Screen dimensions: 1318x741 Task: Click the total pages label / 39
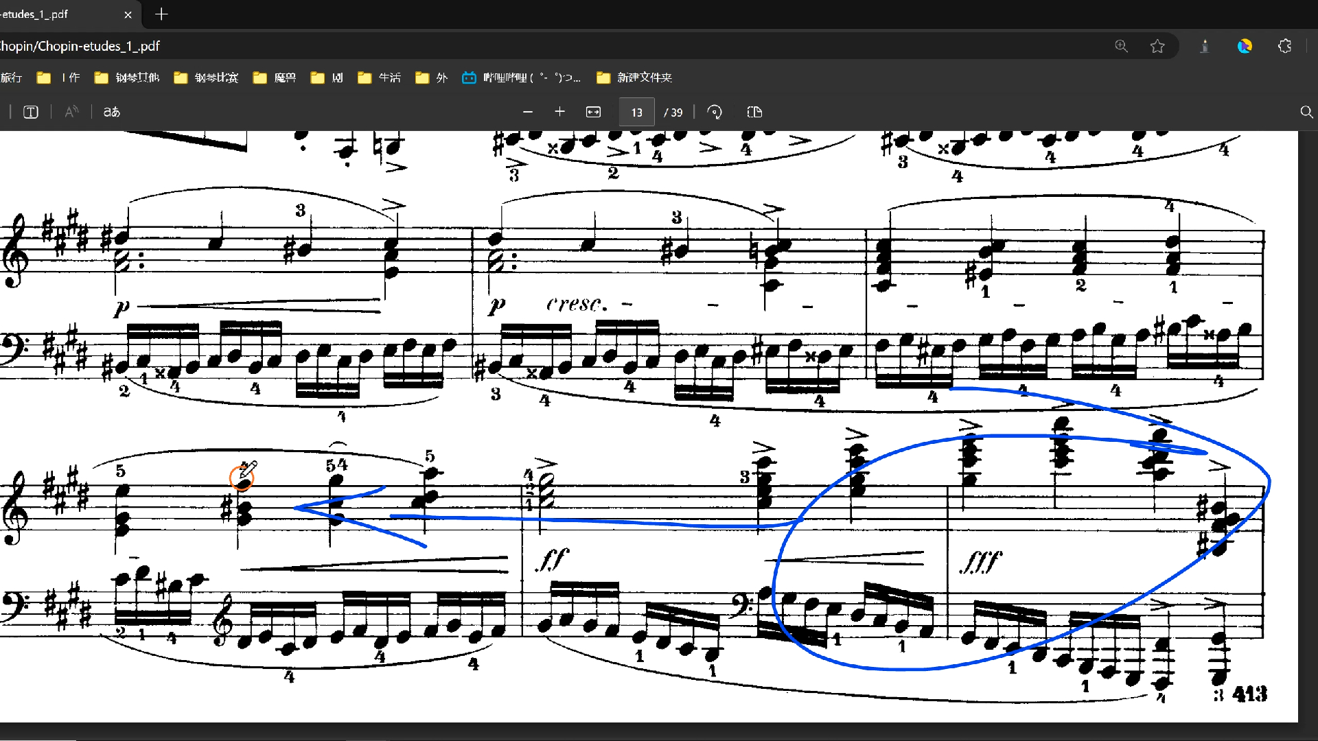pos(673,113)
